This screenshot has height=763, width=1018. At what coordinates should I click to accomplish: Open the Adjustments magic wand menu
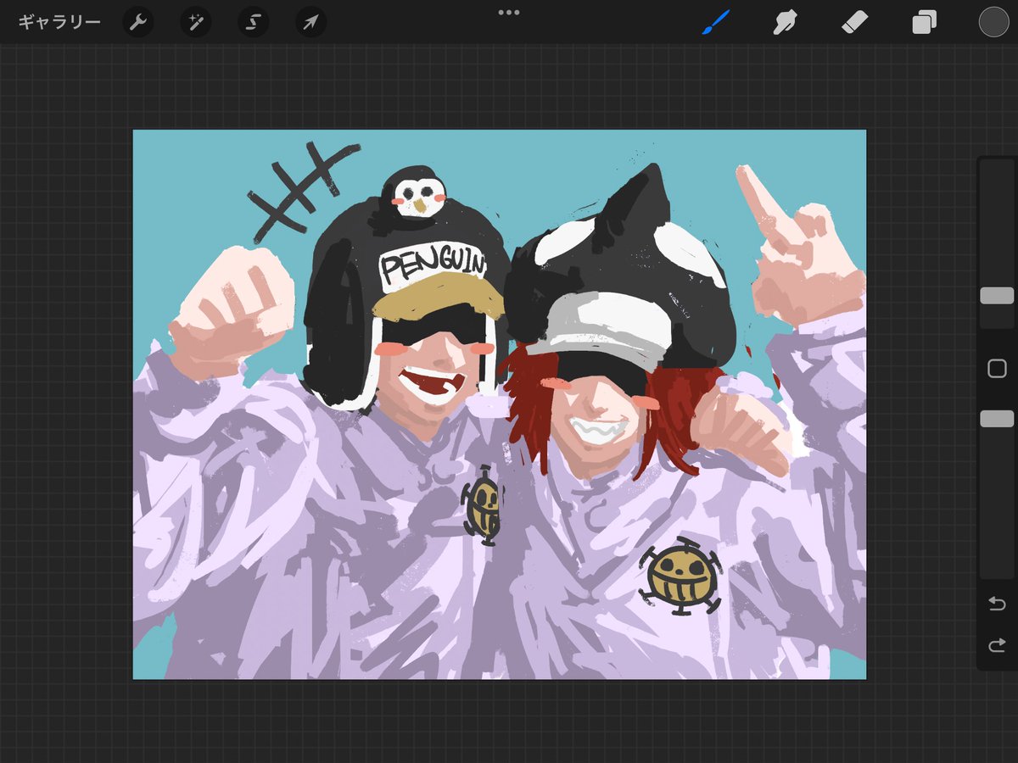[x=196, y=22]
